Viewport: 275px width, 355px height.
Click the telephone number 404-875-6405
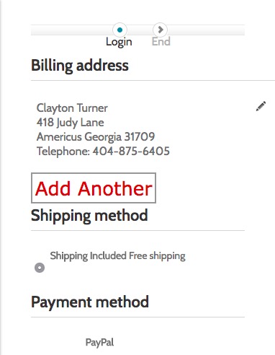(131, 152)
